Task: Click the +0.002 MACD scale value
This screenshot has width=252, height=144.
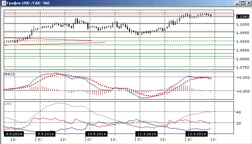Action: [243, 77]
